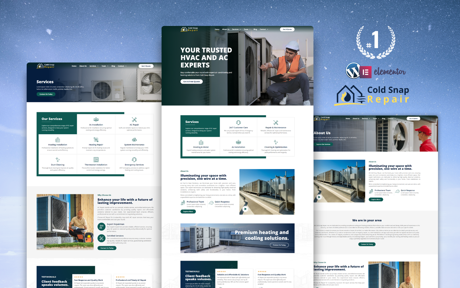Image resolution: width=460 pixels, height=288 pixels.
Task: Click the Emergency Services headset icon
Action: 134,160
